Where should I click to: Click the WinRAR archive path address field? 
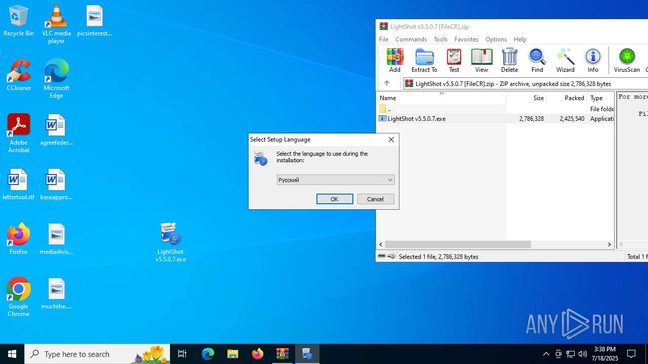(x=525, y=83)
